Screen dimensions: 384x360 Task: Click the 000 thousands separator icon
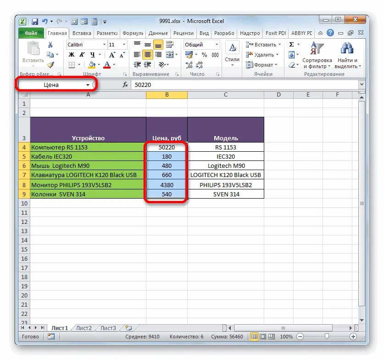pyautogui.click(x=215, y=55)
